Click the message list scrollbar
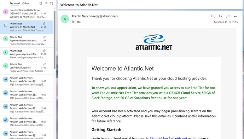The height and width of the screenshot is (139, 244). 55,40
